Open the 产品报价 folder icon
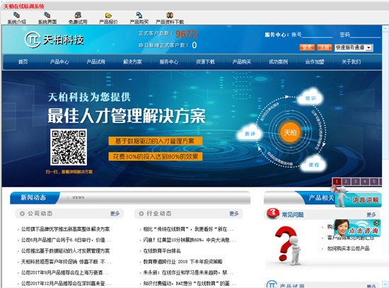389x288 pixels. click(x=108, y=15)
